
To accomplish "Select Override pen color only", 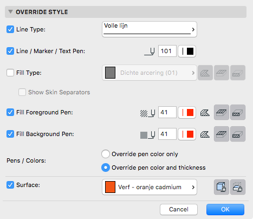I will pos(106,154).
